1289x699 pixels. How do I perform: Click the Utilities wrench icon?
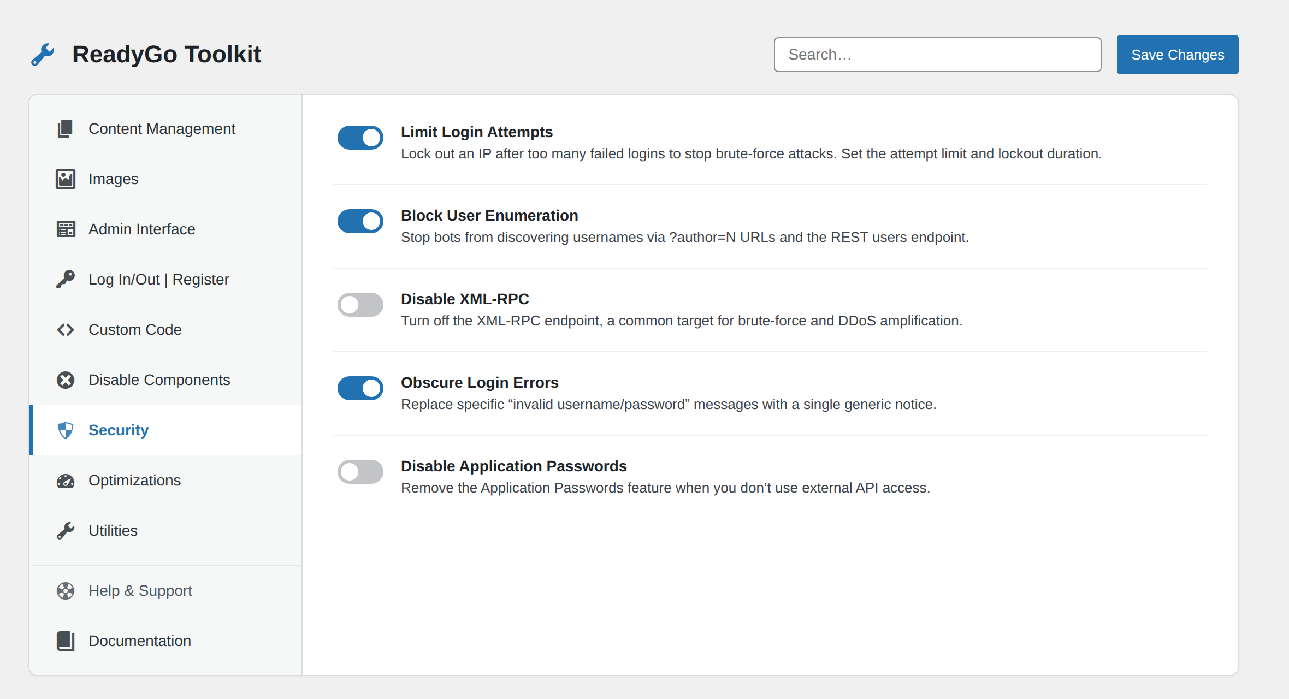coord(66,531)
